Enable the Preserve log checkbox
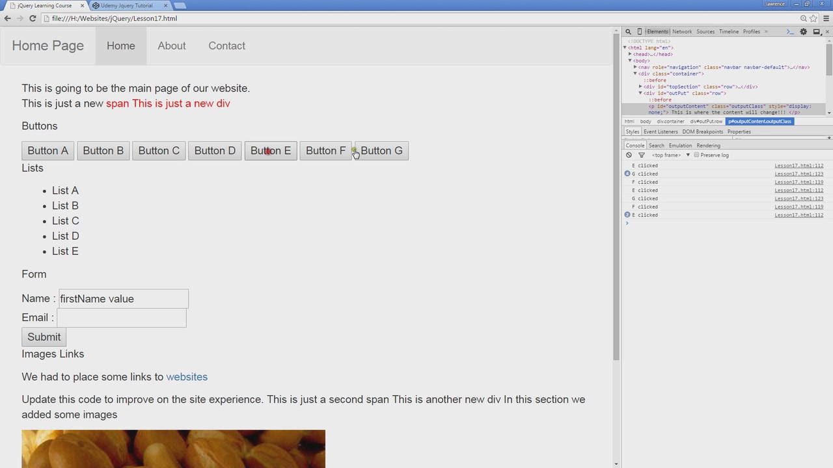 tap(696, 155)
